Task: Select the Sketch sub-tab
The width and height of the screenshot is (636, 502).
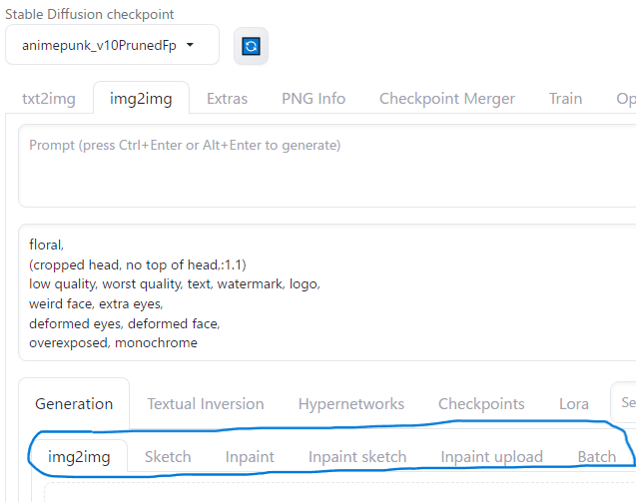Action: (168, 457)
